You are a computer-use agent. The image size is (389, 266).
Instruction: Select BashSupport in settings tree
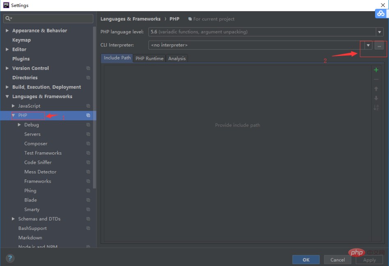[x=32, y=228]
